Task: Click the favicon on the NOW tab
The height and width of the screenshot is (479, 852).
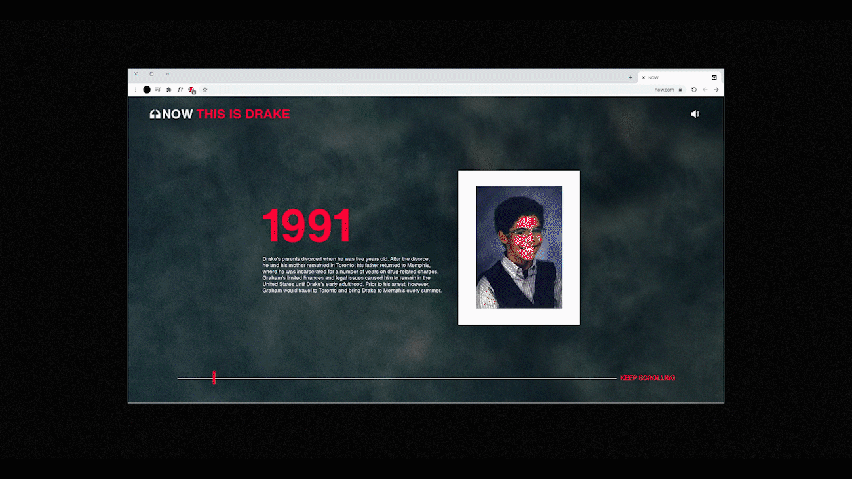Action: (x=714, y=77)
